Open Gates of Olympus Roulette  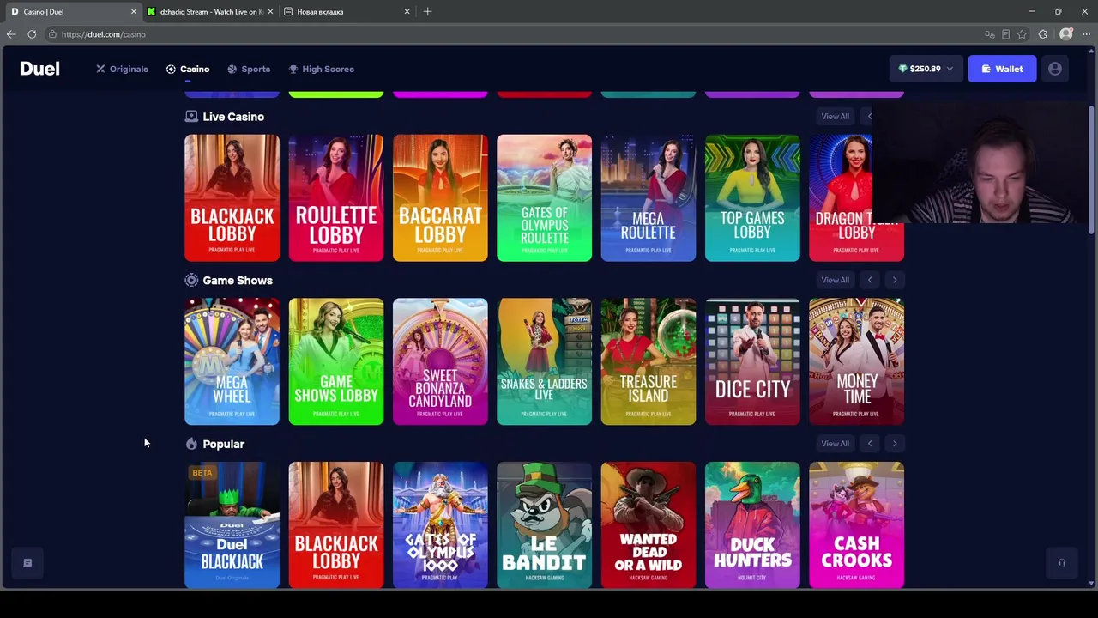coord(544,198)
